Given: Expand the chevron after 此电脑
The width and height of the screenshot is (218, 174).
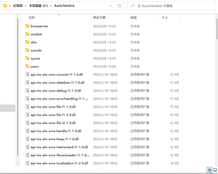Looking at the screenshot, I should pyautogui.click(x=26, y=6).
